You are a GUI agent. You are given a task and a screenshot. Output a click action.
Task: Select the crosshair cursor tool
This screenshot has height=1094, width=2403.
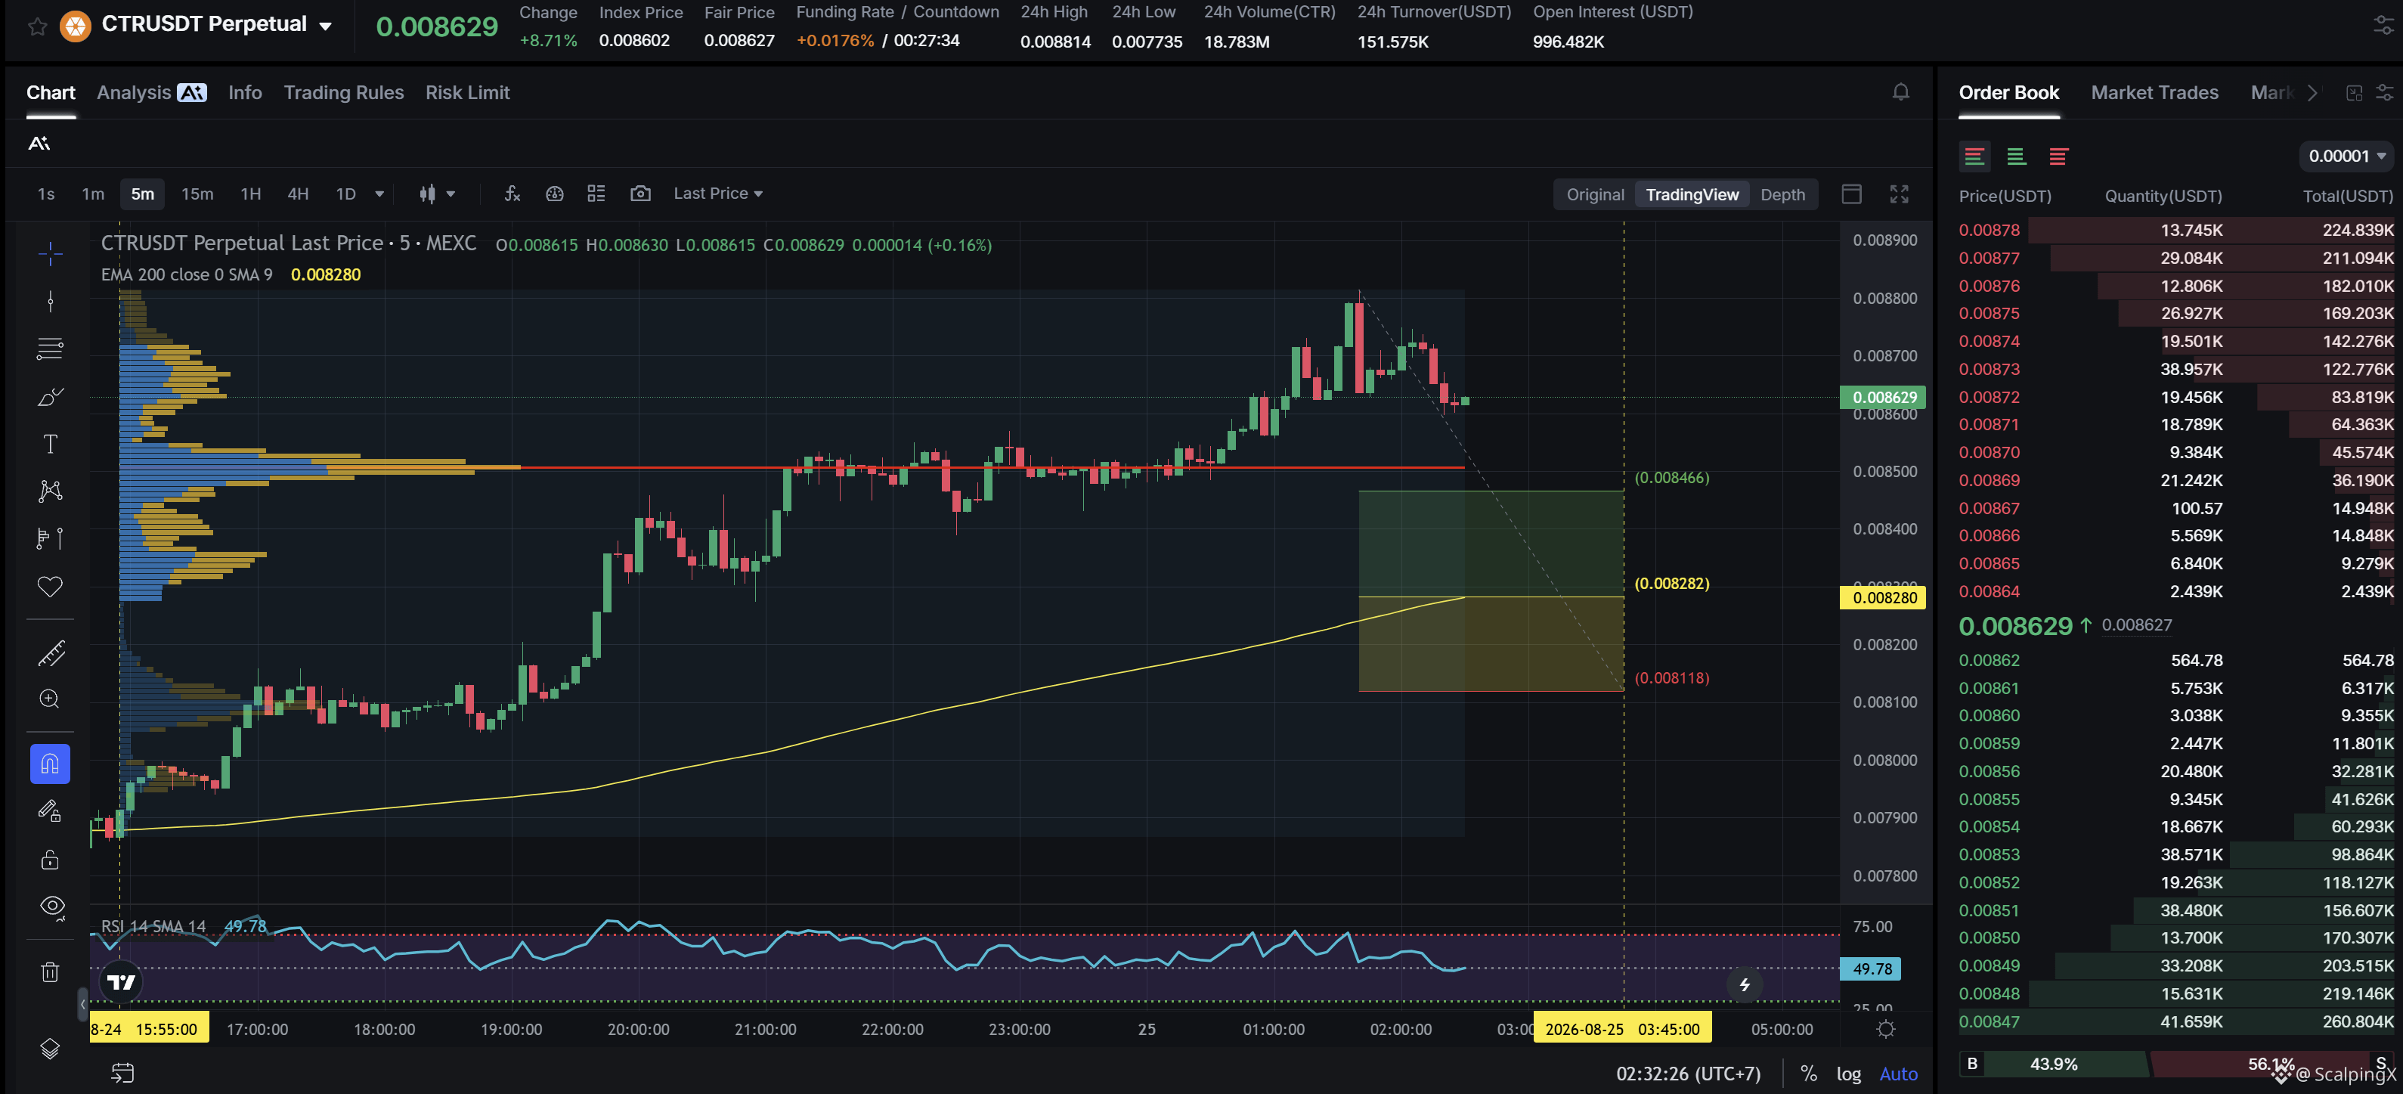[51, 253]
